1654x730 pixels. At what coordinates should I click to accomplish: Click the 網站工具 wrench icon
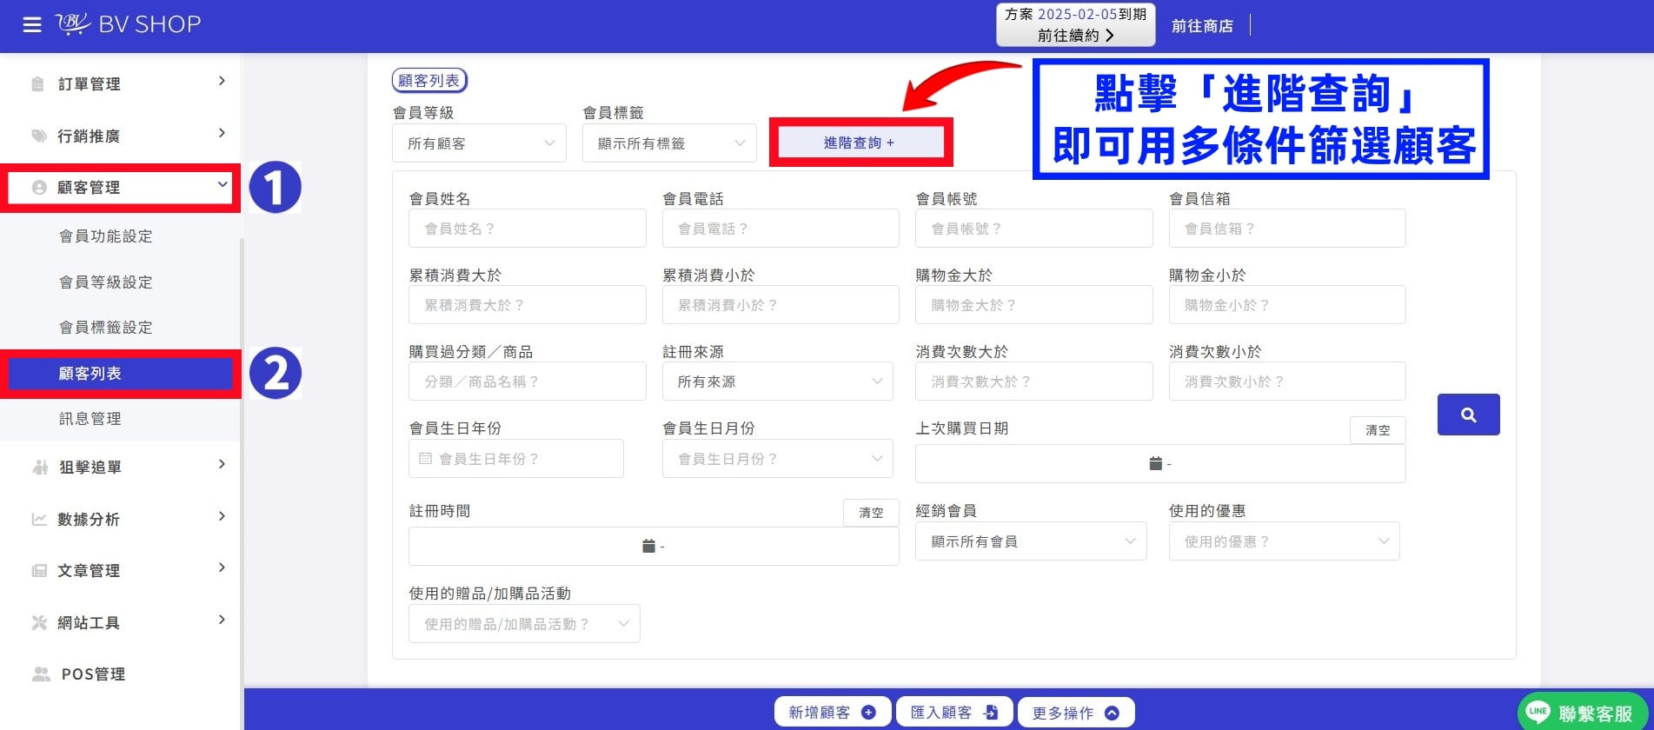click(x=39, y=622)
